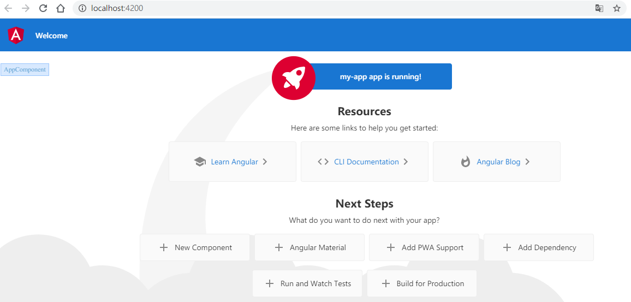Viewport: 631px width, 302px height.
Task: Click chevron after CLI Documentation
Action: point(406,162)
